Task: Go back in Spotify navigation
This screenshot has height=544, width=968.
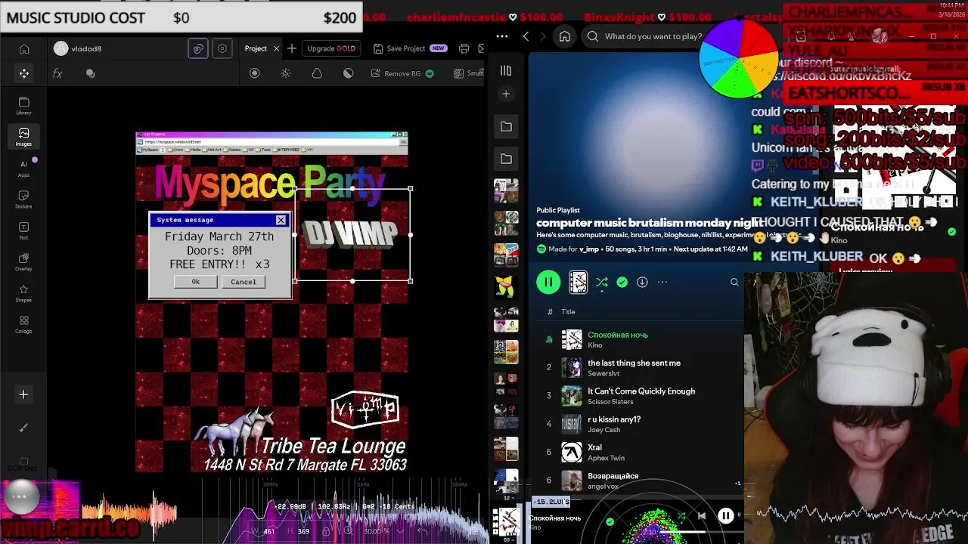Action: click(526, 36)
